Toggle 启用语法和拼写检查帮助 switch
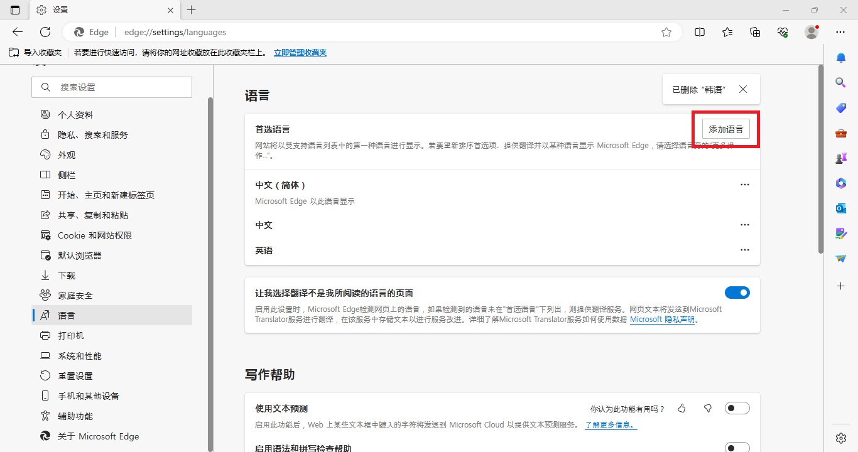Viewport: 858px width, 452px height. [737, 448]
